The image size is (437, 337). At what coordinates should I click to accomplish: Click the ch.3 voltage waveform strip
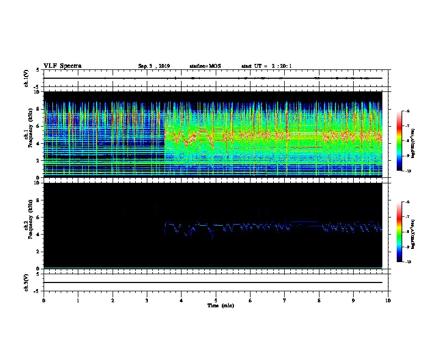pos(216,282)
